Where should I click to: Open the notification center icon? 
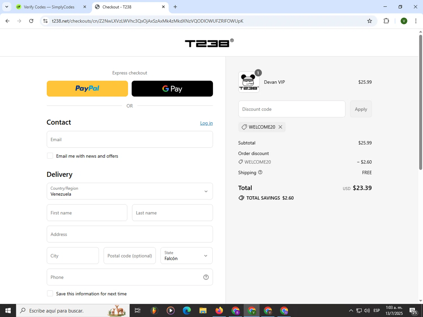pyautogui.click(x=413, y=311)
